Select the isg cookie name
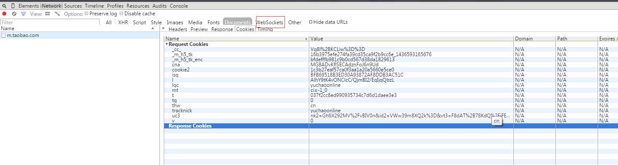 point(175,75)
